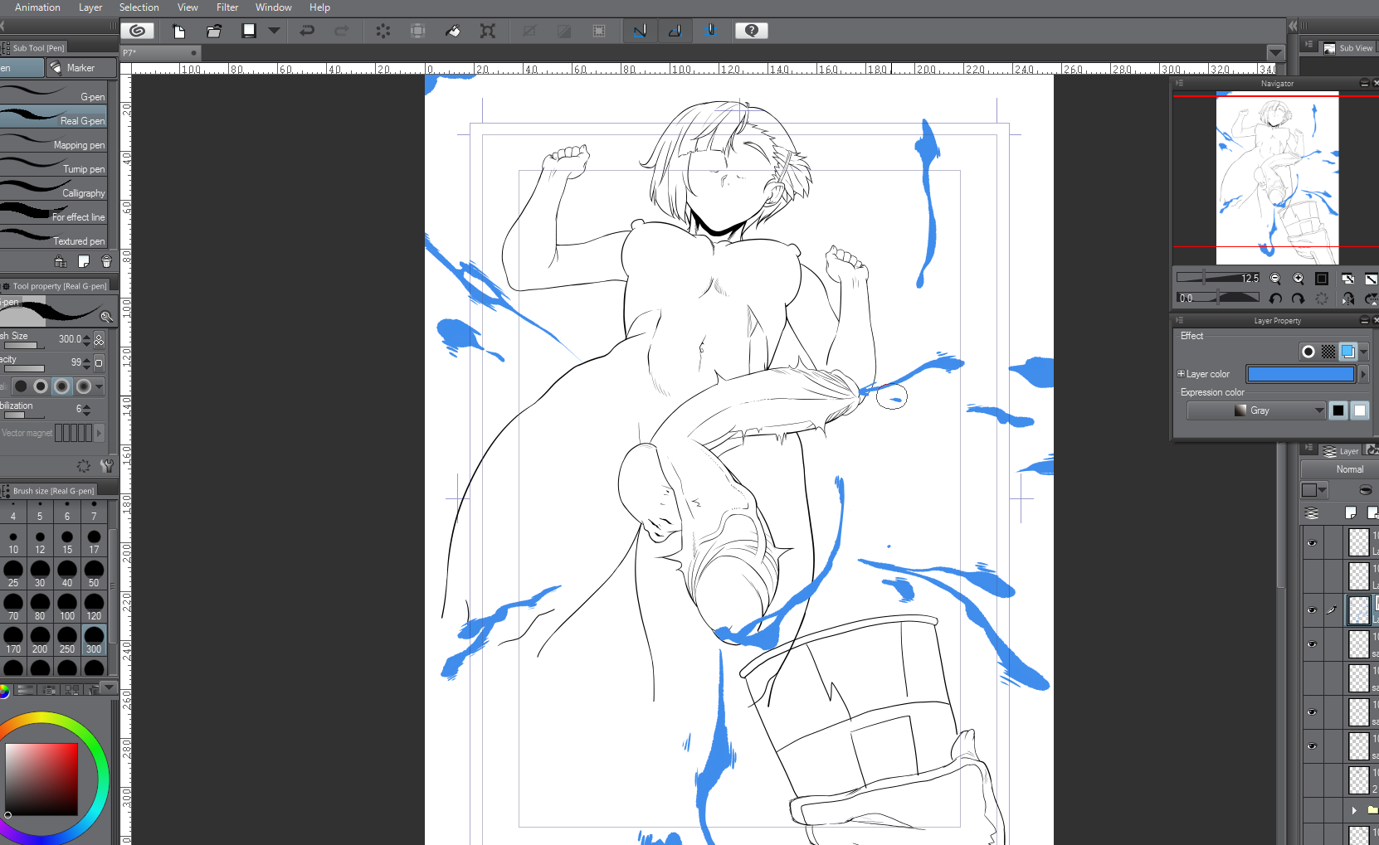
Task: Click the Save icon in toolbar
Action: tap(248, 31)
